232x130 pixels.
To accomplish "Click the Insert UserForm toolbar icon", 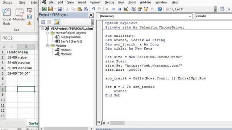I will 50,9.
